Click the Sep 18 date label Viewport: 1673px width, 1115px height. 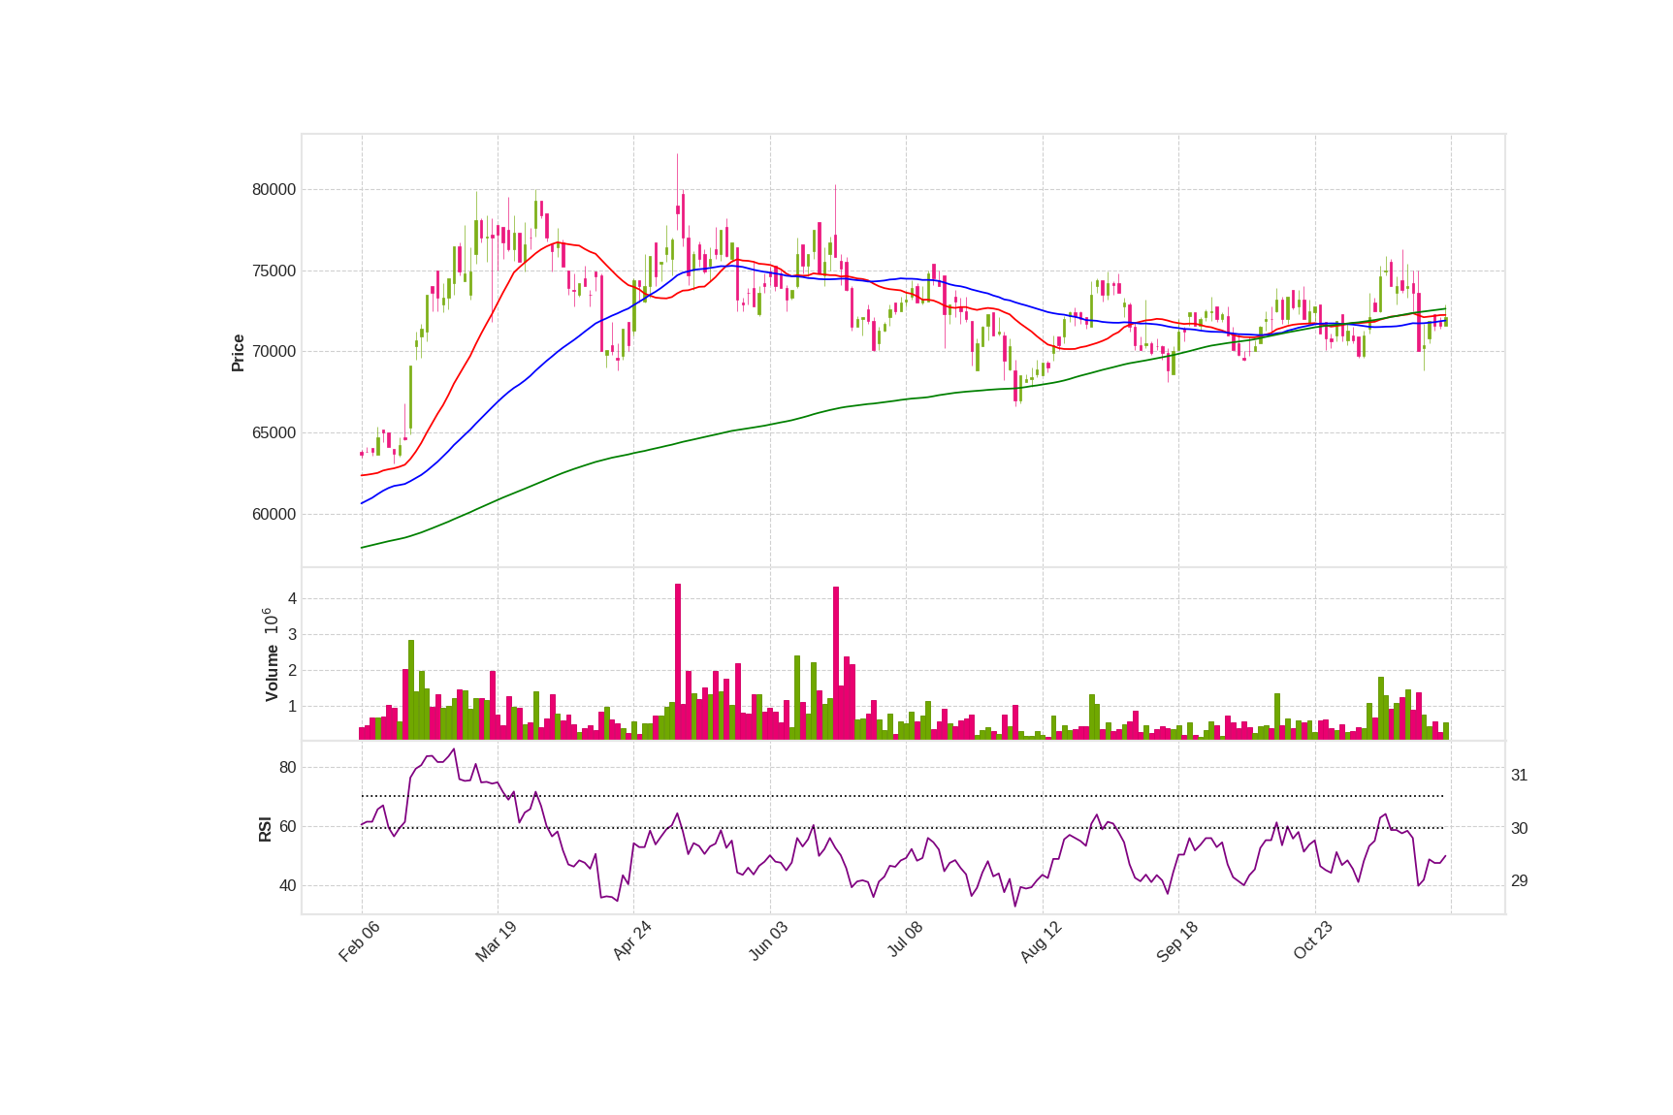point(1177,941)
